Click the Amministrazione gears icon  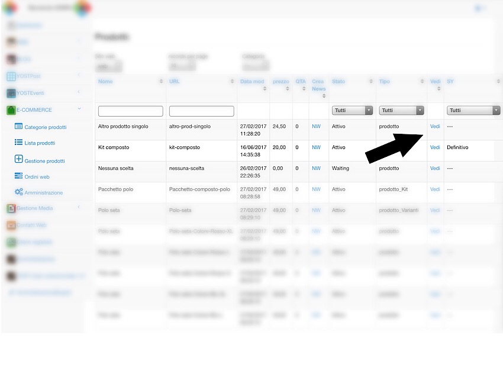click(x=19, y=192)
